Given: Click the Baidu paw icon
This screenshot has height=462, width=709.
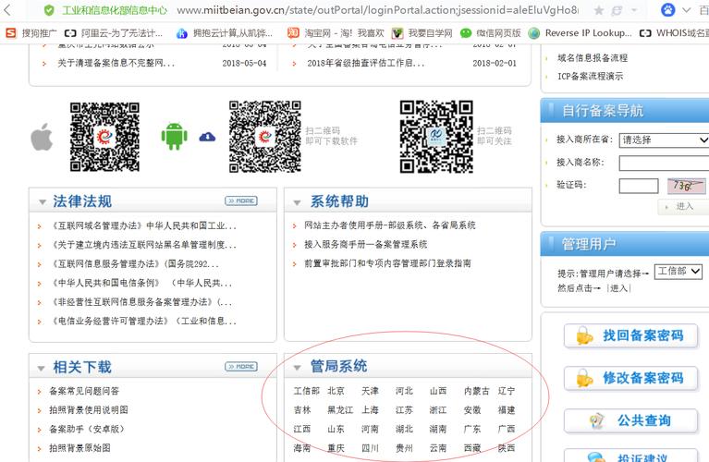Looking at the screenshot, I should tap(667, 10).
